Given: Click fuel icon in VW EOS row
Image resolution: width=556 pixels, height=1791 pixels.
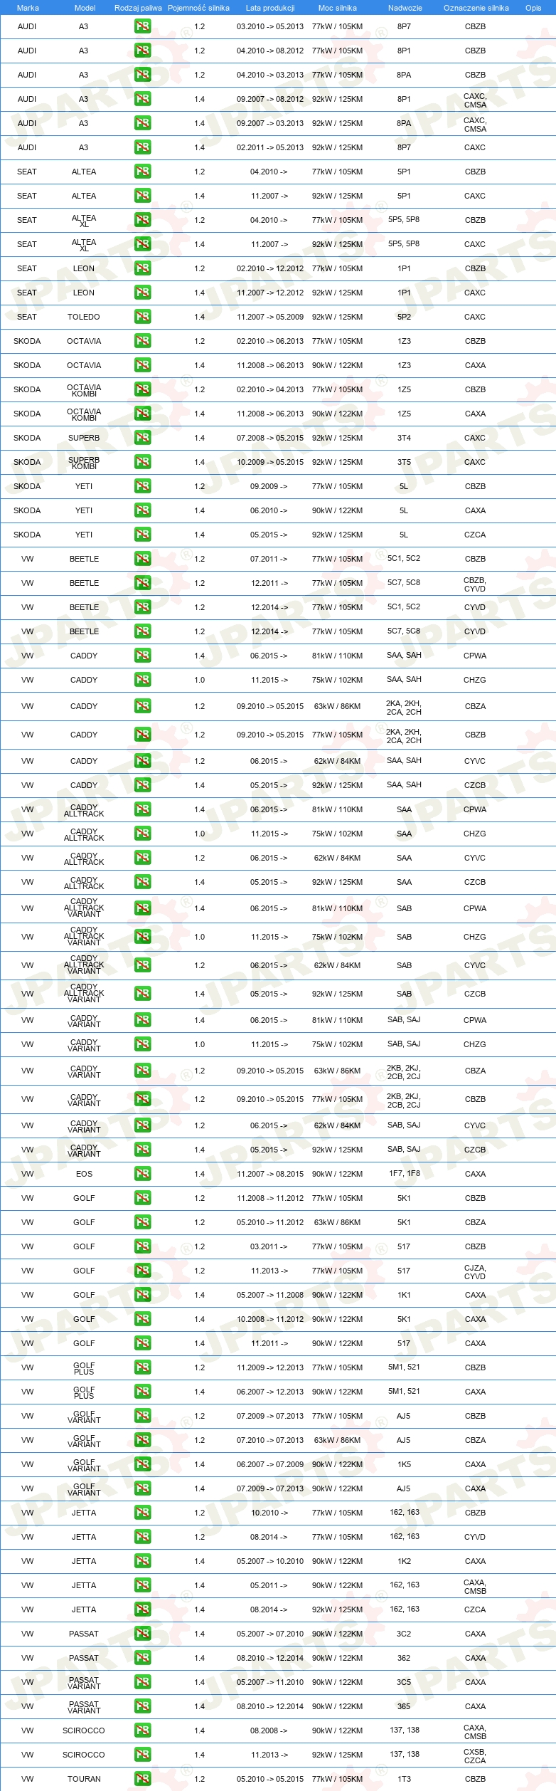Looking at the screenshot, I should tap(142, 1174).
